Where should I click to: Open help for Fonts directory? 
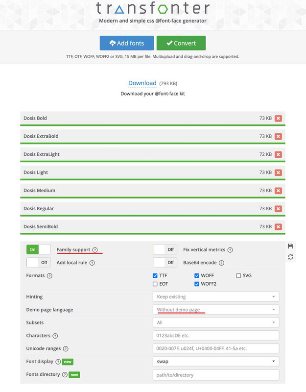tap(65, 374)
